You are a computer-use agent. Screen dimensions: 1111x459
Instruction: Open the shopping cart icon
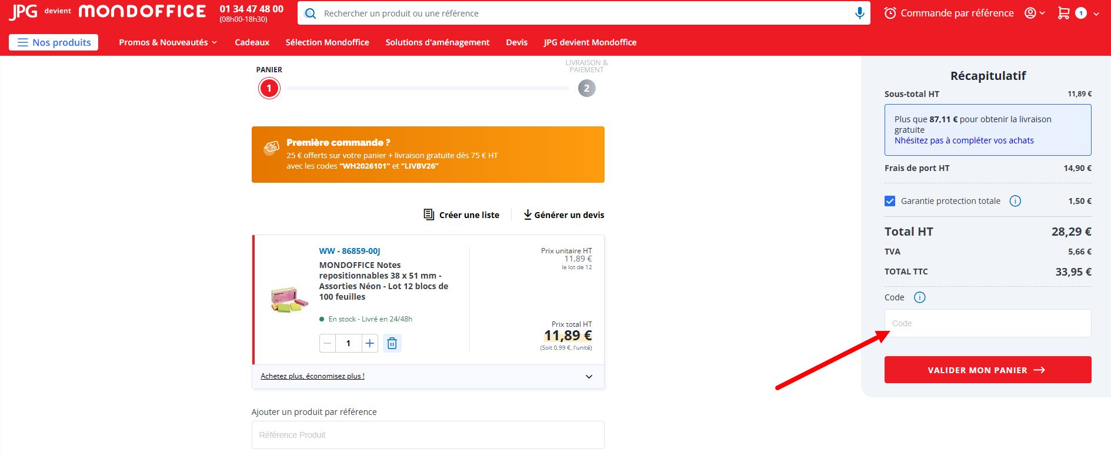(1064, 13)
